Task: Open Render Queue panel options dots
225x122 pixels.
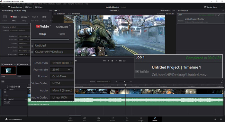Action: pyautogui.click(x=223, y=11)
